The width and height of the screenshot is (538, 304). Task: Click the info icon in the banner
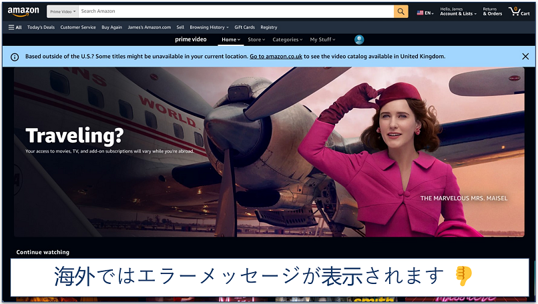(x=15, y=57)
